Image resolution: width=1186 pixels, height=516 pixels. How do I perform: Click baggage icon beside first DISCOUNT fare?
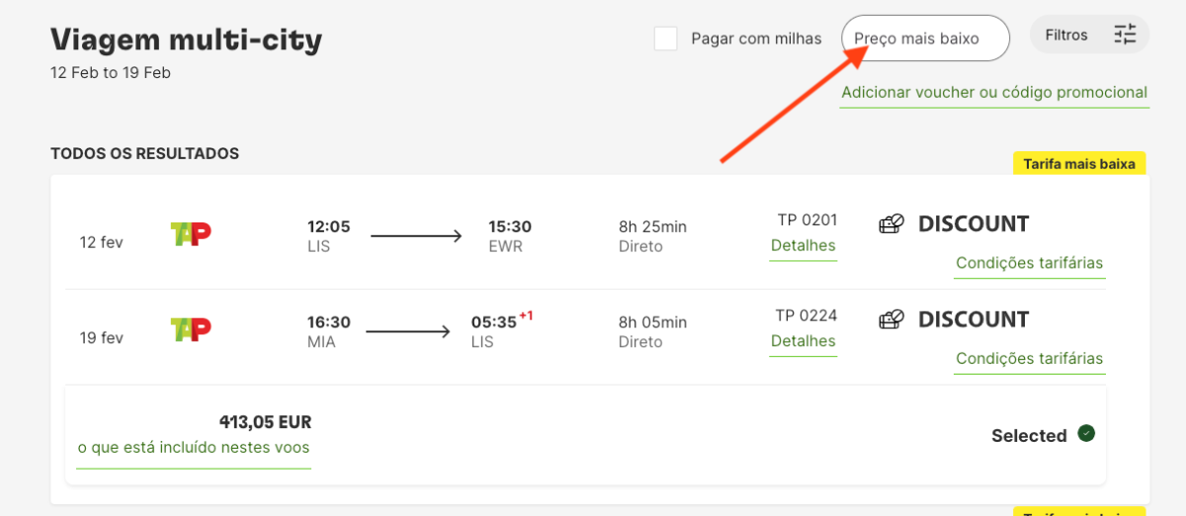point(891,224)
